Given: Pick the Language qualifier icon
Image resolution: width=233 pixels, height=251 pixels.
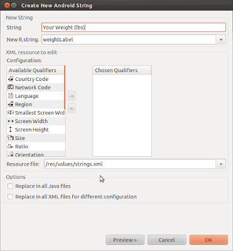Looking at the screenshot, I should coord(11,96).
